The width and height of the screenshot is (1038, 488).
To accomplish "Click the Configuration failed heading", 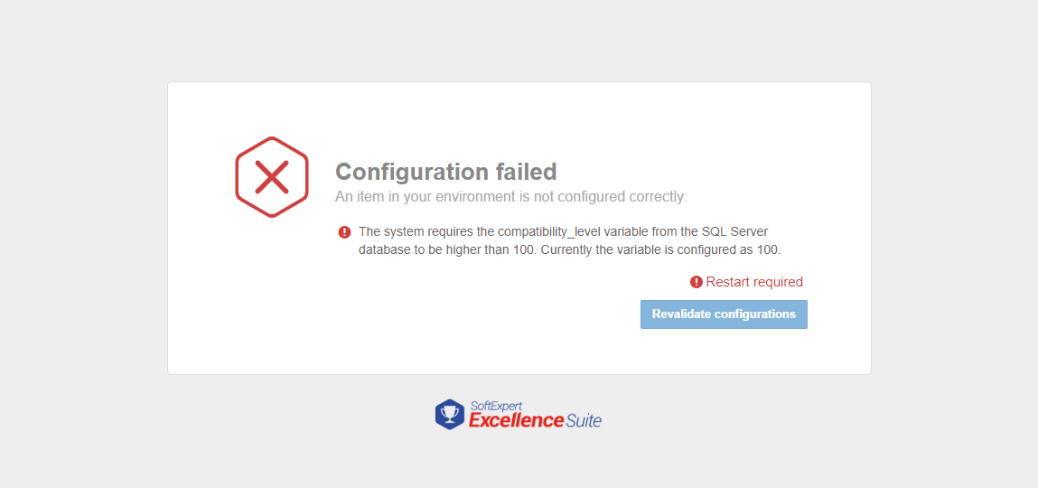I will tap(445, 172).
